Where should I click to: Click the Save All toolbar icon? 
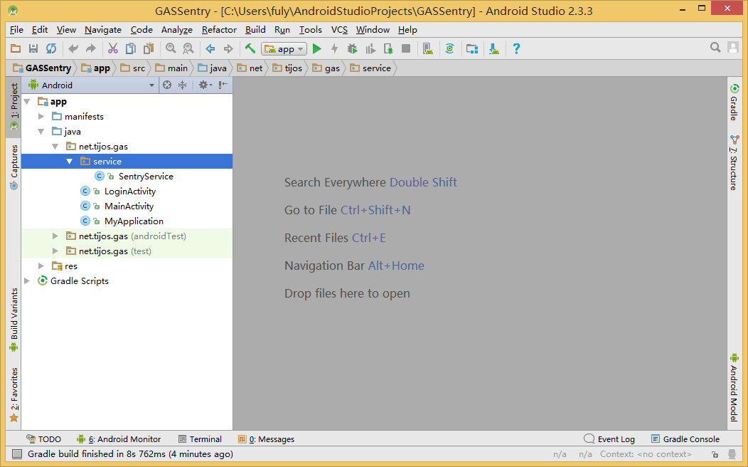[33, 48]
